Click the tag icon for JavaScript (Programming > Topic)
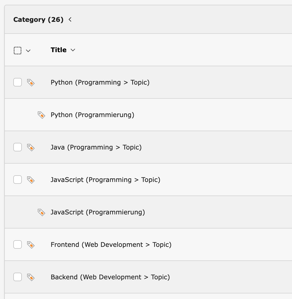Viewport: 292px width, 299px height. (x=31, y=180)
